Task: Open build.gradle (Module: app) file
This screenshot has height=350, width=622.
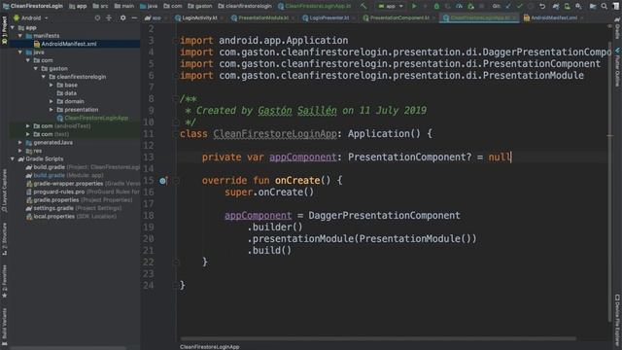Action: coord(65,175)
